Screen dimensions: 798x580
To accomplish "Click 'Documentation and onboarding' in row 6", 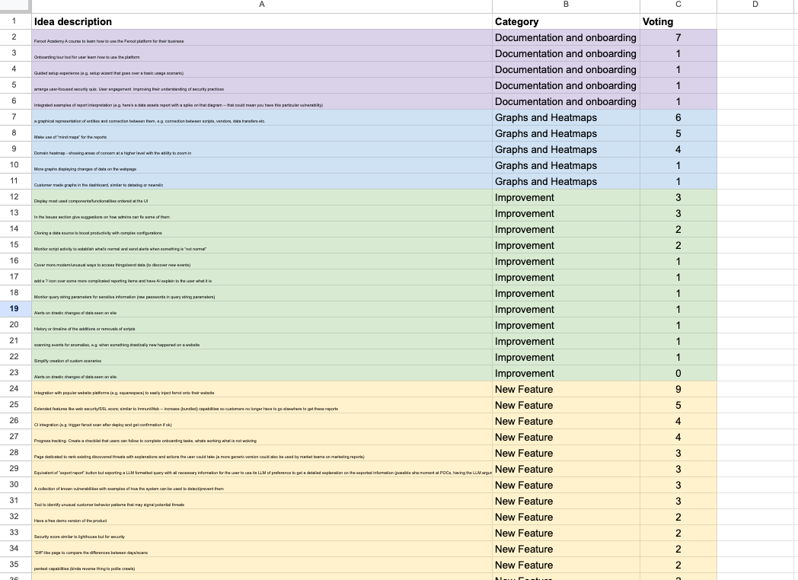I will pos(566,101).
